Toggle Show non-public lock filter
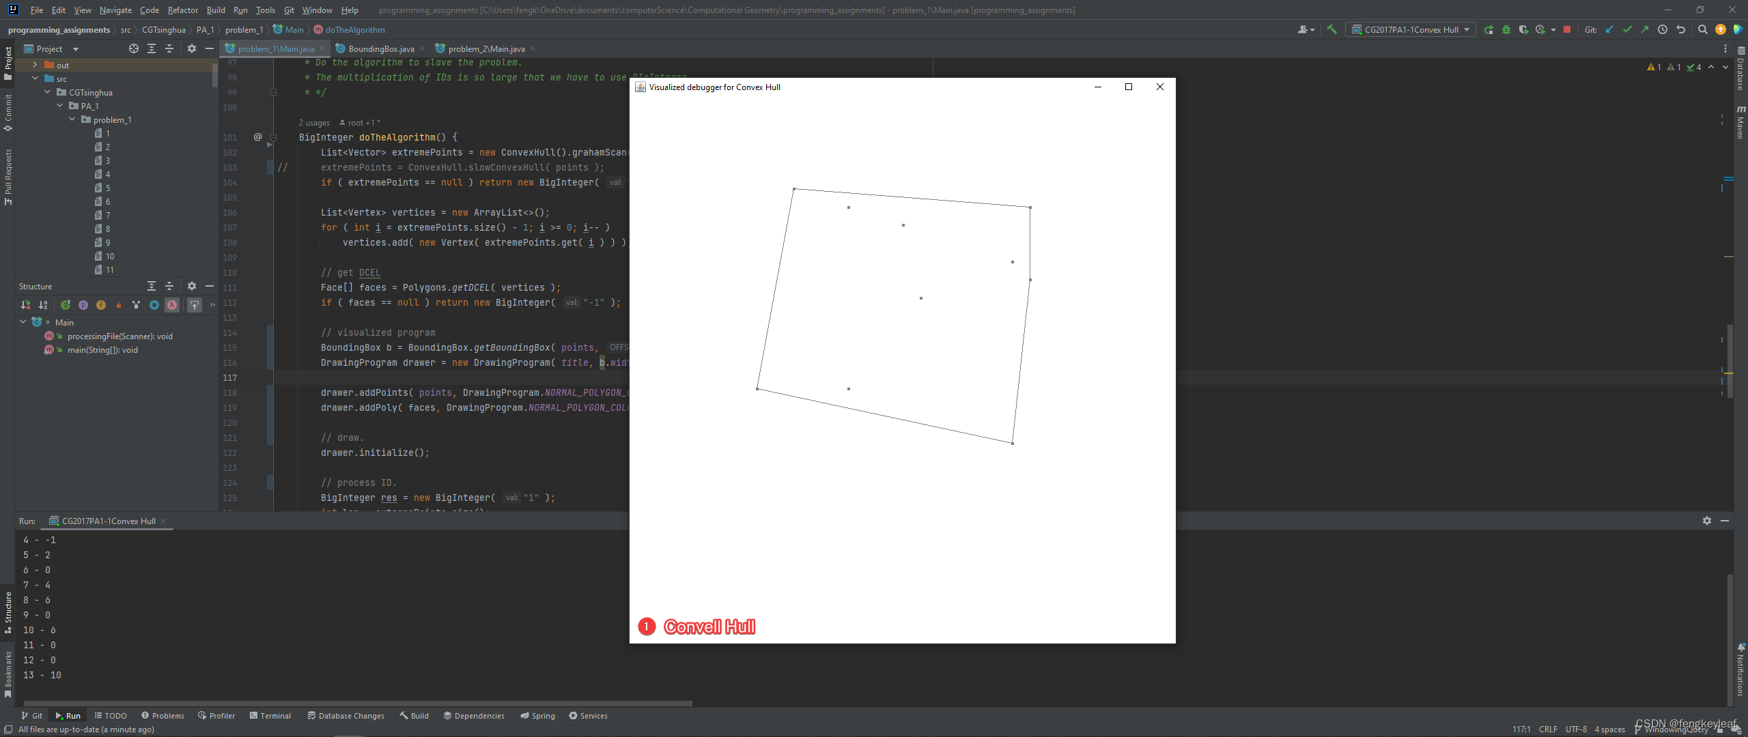 [x=119, y=305]
